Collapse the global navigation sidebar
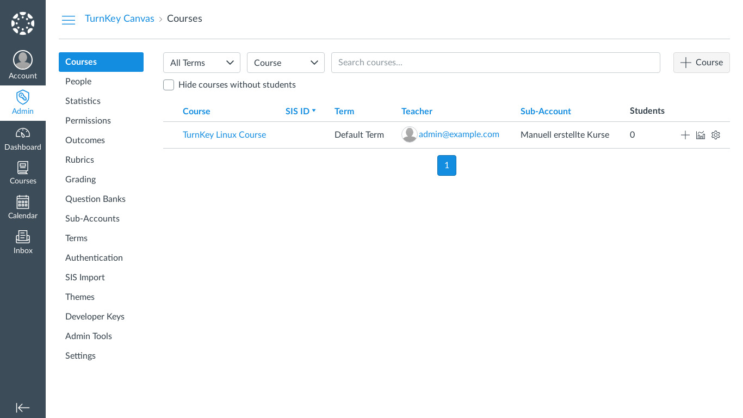743x418 pixels. tap(23, 408)
